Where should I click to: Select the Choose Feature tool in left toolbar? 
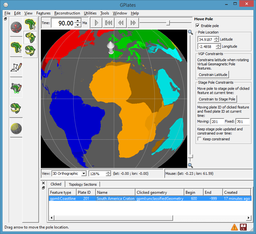coord(16,47)
